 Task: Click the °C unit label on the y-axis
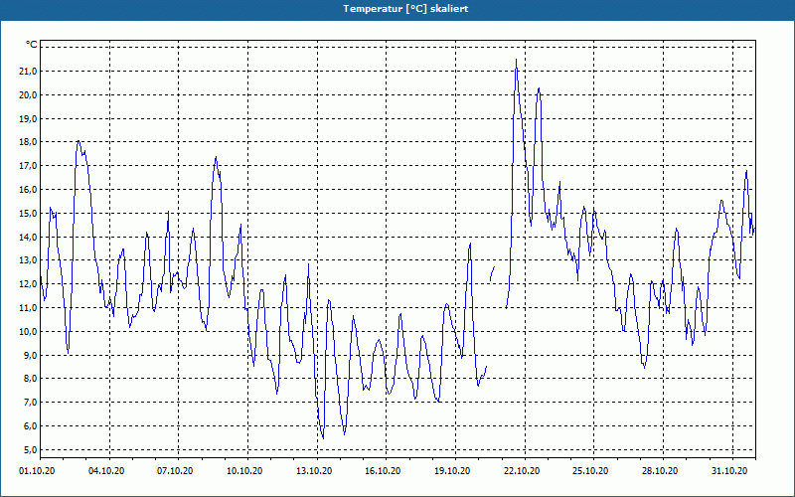coord(32,45)
